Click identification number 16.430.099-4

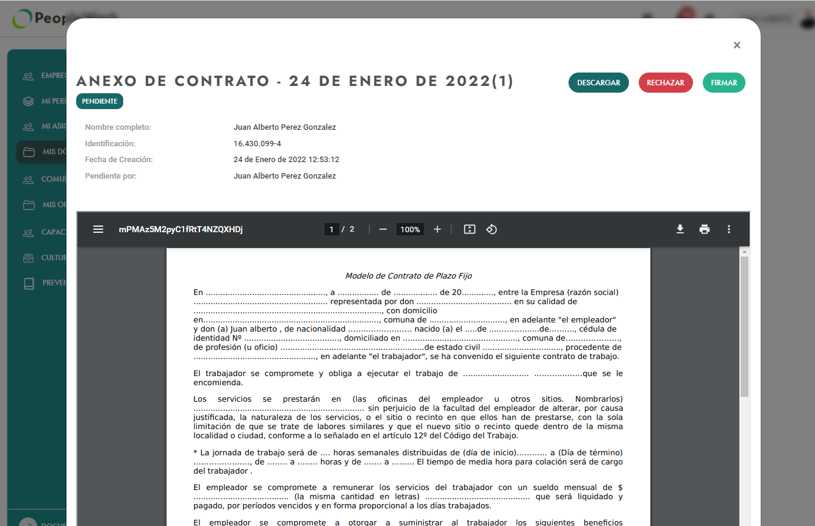(x=257, y=144)
